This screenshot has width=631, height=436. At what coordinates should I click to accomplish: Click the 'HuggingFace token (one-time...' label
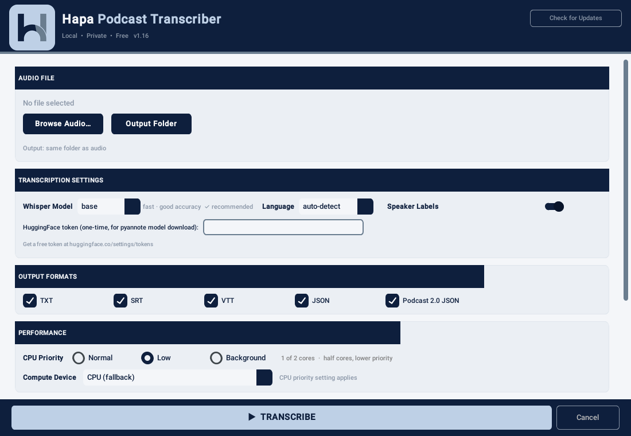click(x=111, y=227)
